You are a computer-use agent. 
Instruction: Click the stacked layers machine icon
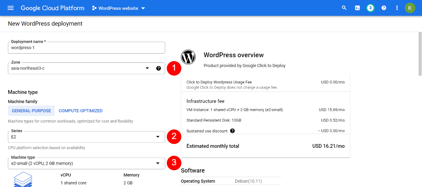click(23, 179)
